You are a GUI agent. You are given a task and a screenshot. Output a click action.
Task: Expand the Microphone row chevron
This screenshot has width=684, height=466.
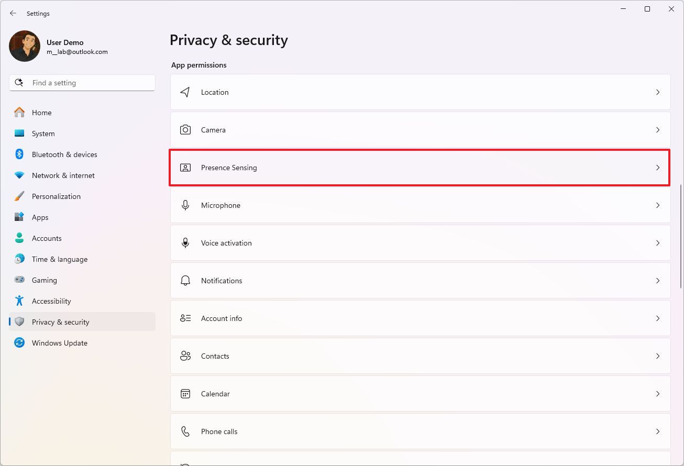(658, 205)
